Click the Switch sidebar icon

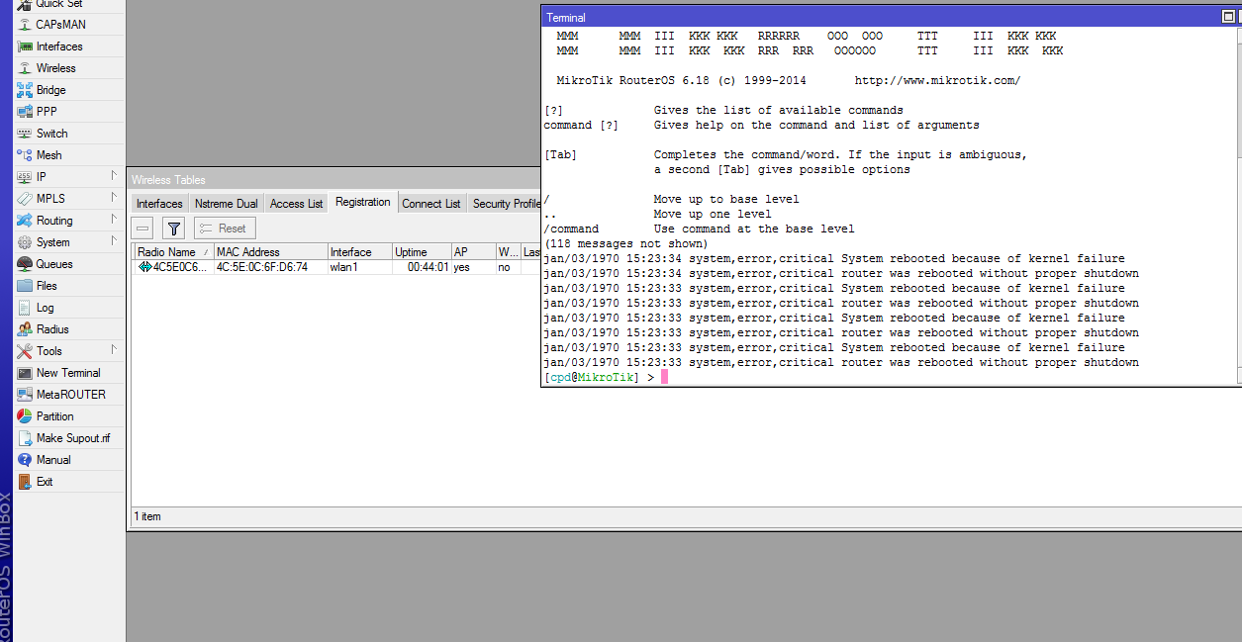(25, 134)
